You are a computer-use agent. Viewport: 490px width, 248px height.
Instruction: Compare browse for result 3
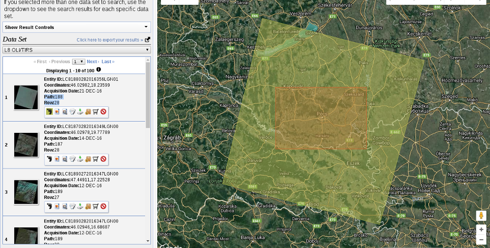pos(65,206)
